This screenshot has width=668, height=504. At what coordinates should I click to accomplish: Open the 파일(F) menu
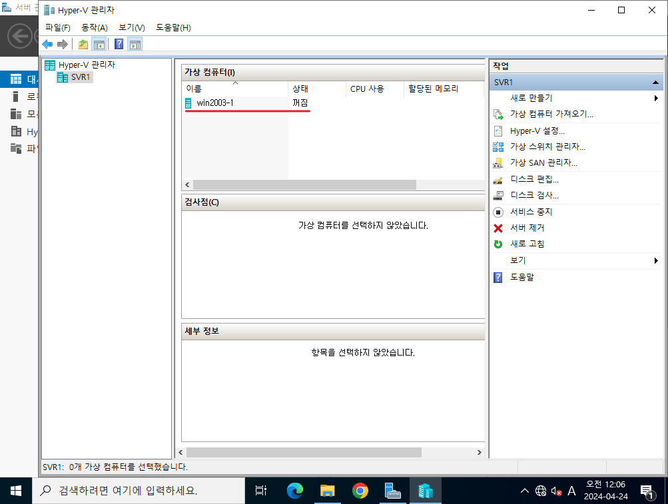point(57,28)
